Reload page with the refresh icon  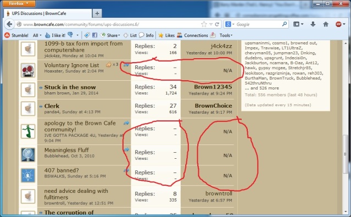217,24
